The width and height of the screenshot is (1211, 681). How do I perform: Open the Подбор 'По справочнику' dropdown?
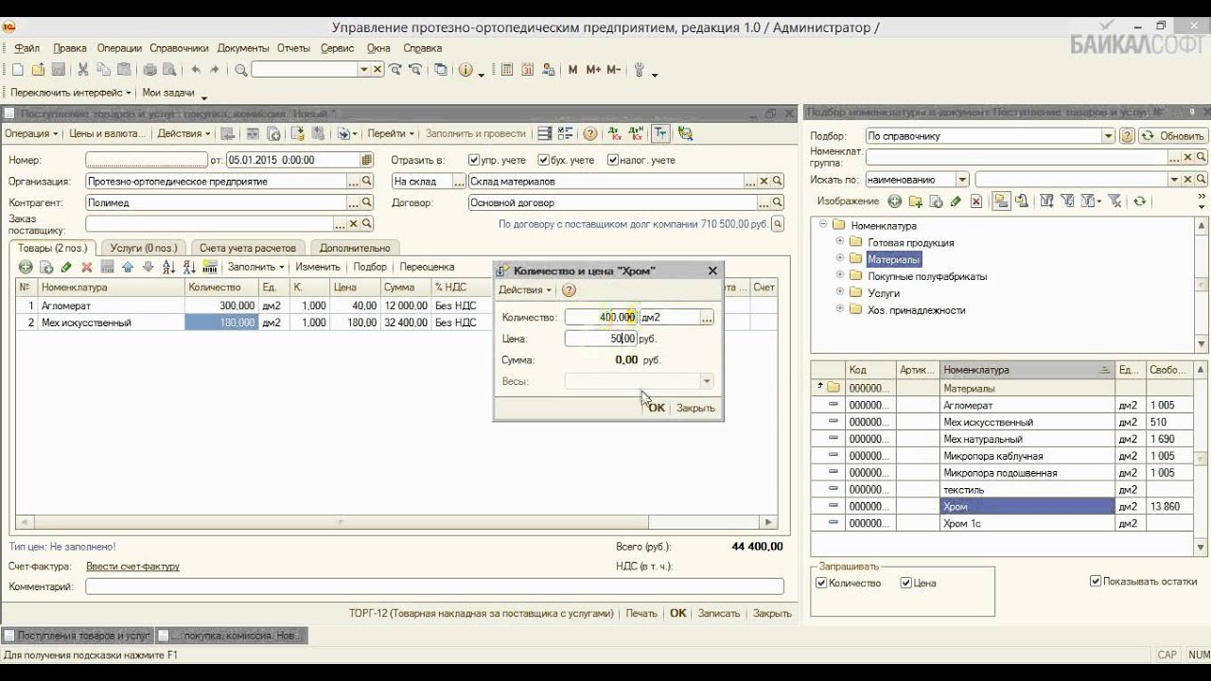(x=1108, y=136)
